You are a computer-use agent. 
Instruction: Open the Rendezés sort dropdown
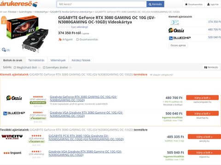pos(211,67)
